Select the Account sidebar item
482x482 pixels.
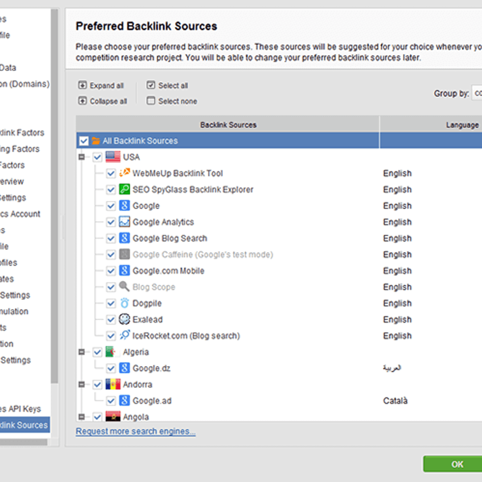pyautogui.click(x=20, y=214)
